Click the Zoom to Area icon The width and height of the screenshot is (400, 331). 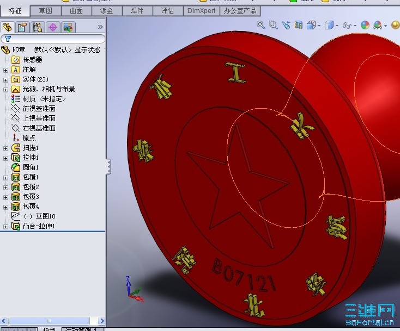(273, 25)
